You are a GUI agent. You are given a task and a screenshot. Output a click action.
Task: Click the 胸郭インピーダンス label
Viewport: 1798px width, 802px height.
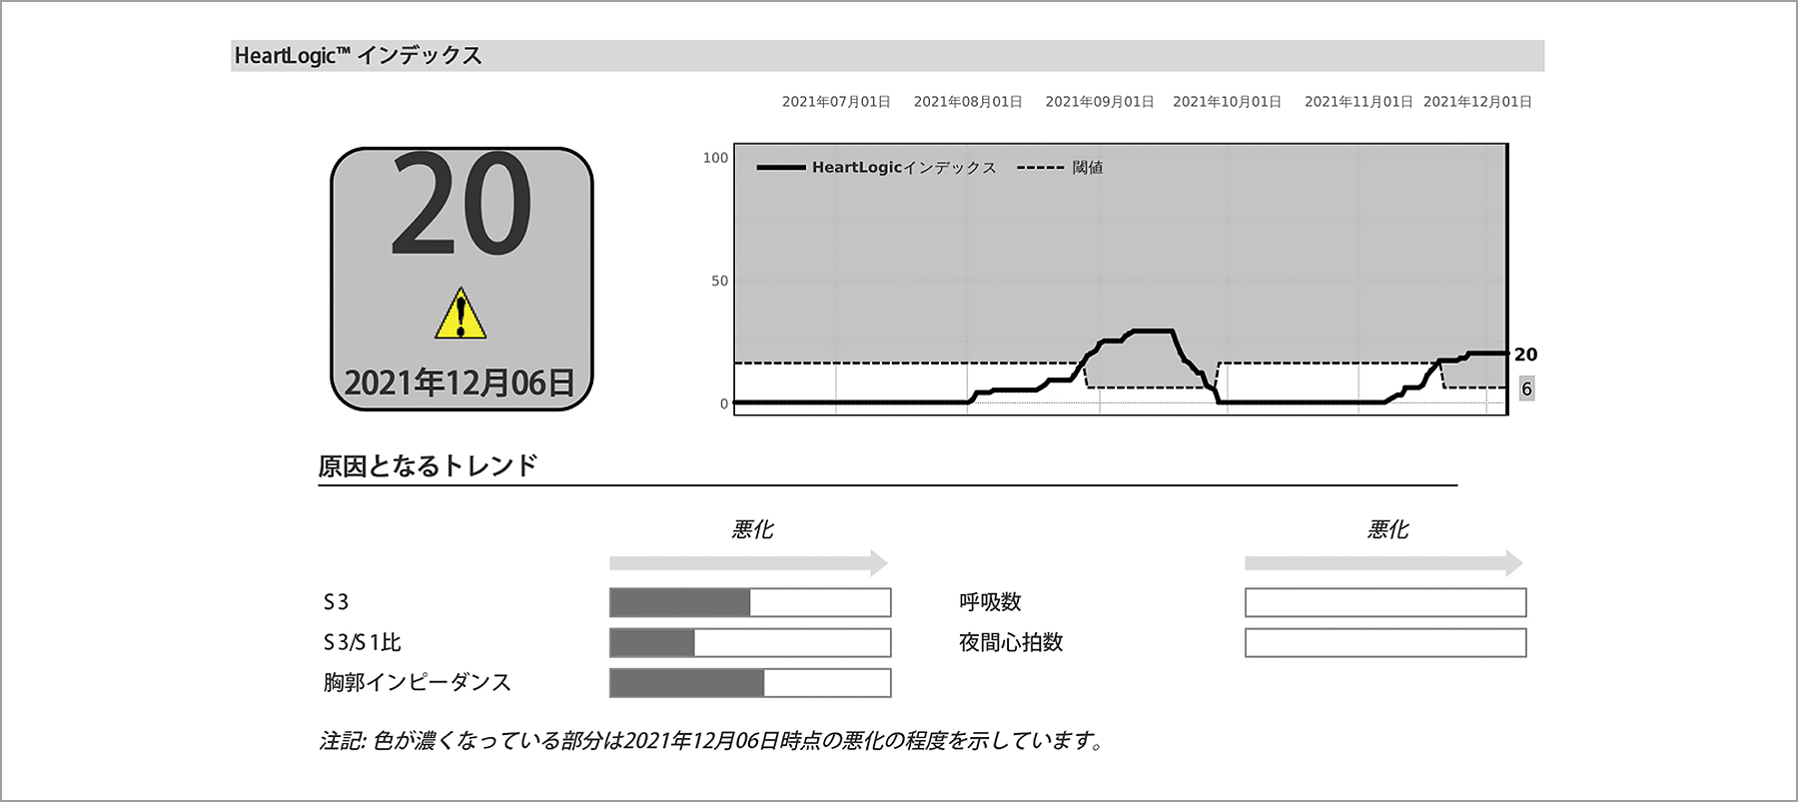coord(418,682)
